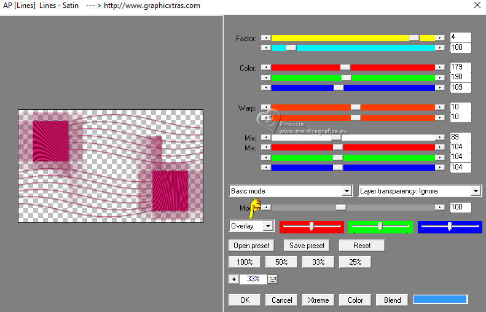Click the red mini blend slider

pyautogui.click(x=312, y=227)
